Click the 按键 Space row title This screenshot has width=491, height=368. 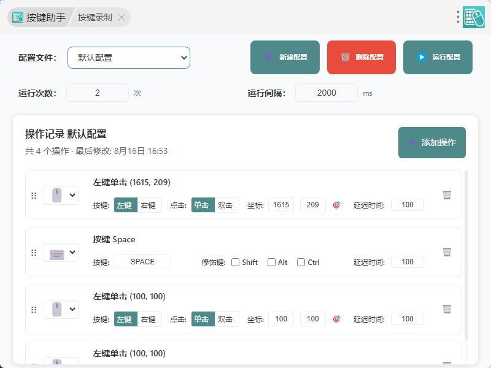114,239
